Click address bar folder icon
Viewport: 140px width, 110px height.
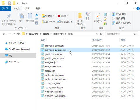click(x=23, y=34)
